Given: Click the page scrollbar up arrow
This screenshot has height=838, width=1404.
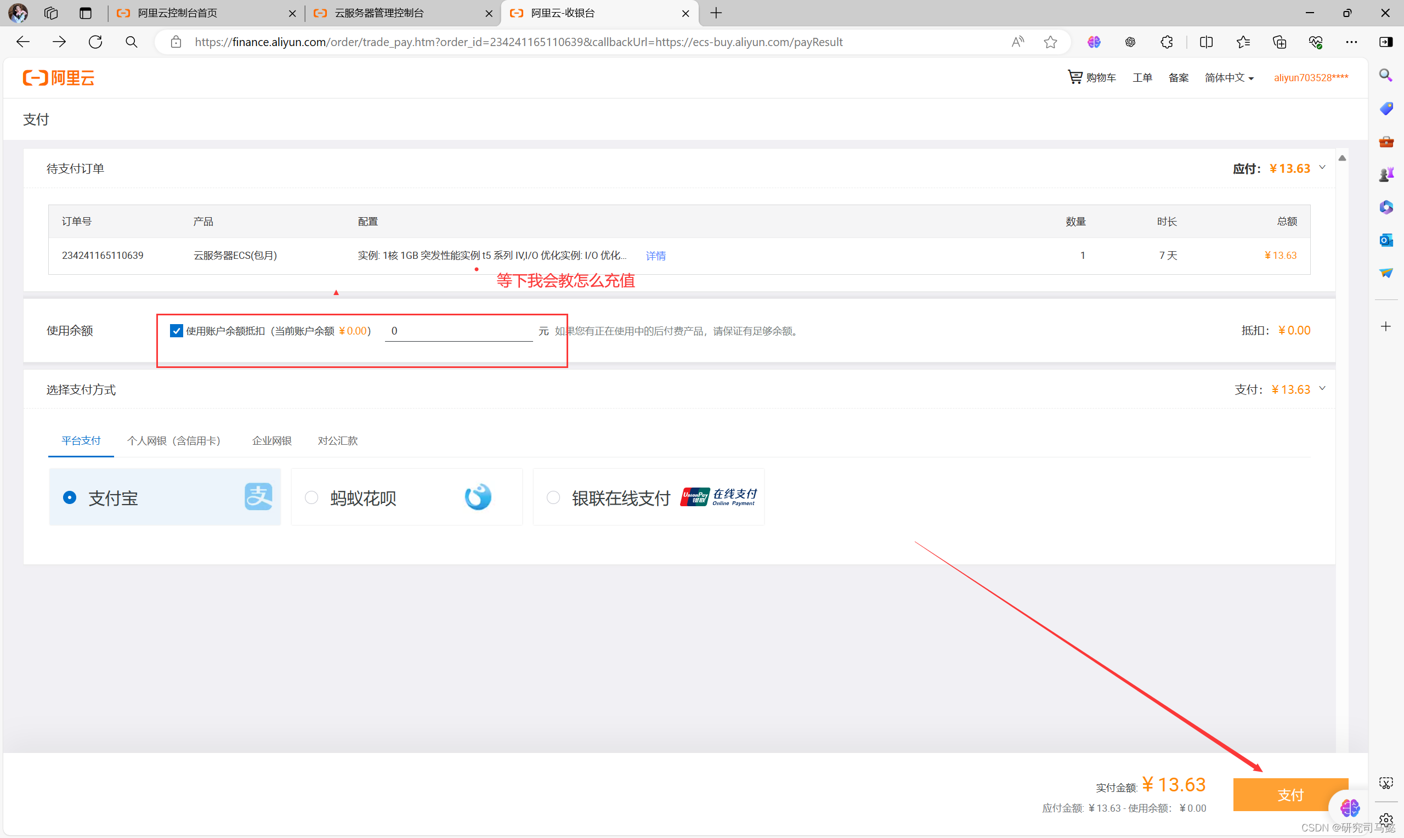Looking at the screenshot, I should click(x=1342, y=158).
